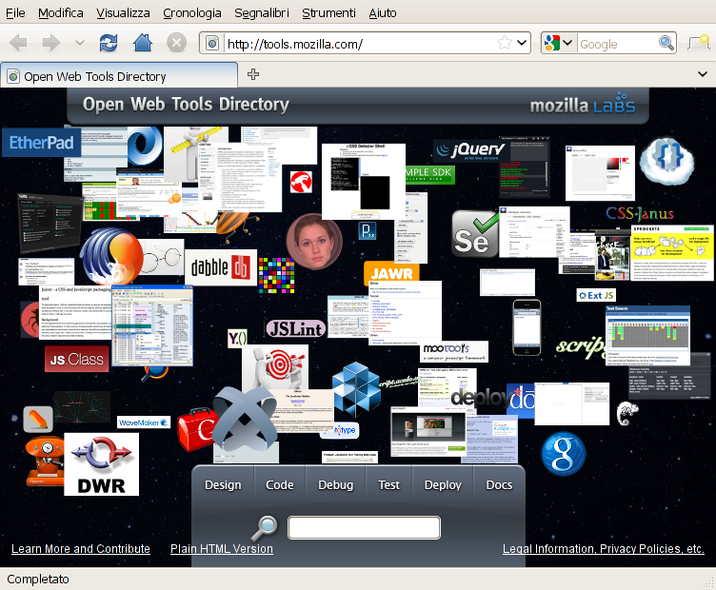Screen dimensions: 716x590
Task: Open Legal Information, Privacy Policies link
Action: [x=604, y=548]
